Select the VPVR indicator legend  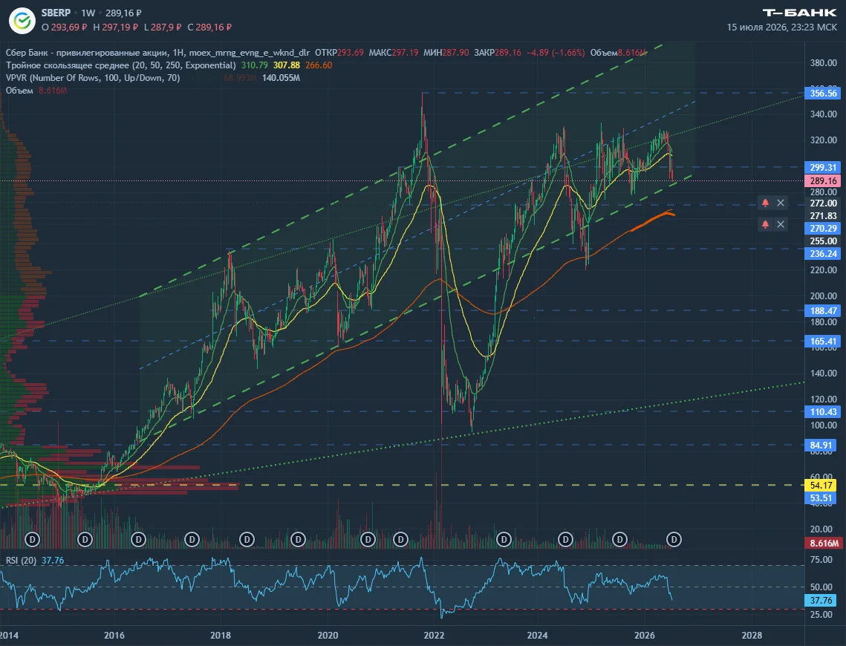(93, 78)
